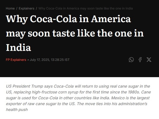Click headline line "Why Coca-Cola in America"

pos(68,19)
